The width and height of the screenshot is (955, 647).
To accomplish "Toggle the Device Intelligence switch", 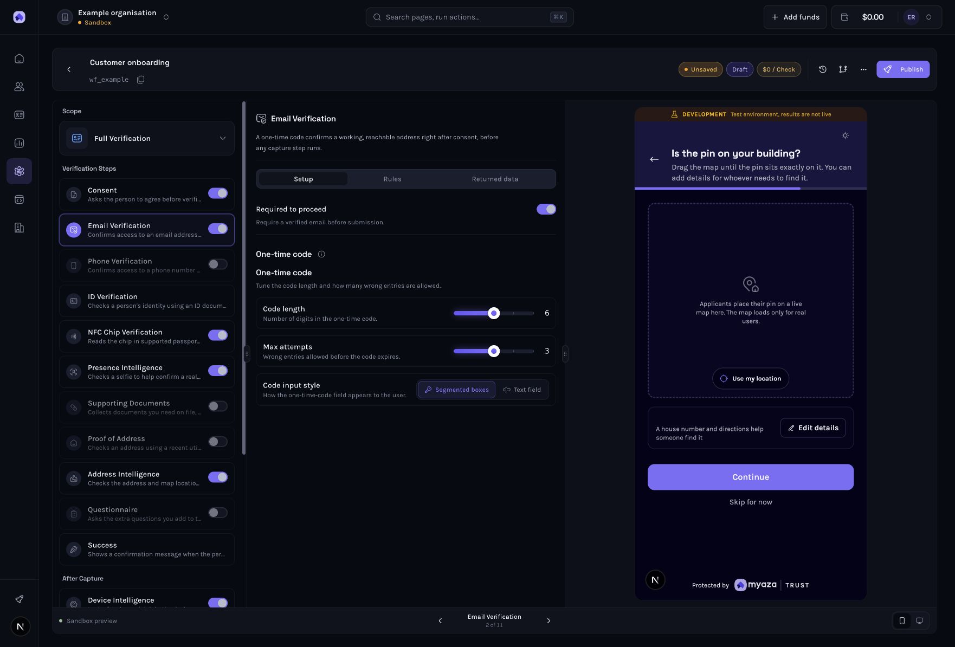I will point(218,603).
